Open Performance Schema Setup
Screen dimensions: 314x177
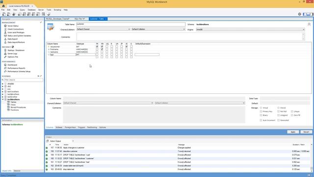pos(19,71)
